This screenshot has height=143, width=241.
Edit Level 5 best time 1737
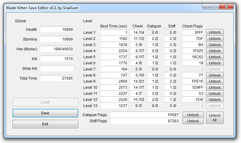click(114, 57)
